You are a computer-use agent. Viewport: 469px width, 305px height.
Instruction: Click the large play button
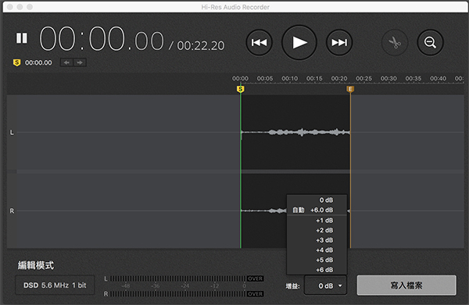[299, 43]
